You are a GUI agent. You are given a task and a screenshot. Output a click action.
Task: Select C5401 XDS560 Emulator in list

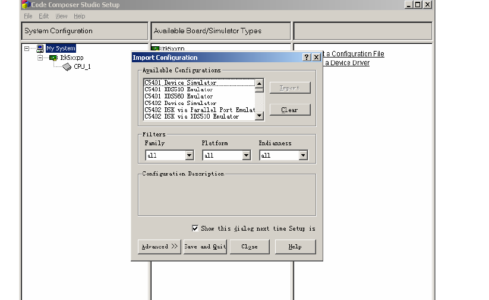tap(199, 97)
